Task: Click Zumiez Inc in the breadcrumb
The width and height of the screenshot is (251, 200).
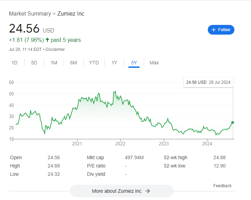Action: click(71, 14)
